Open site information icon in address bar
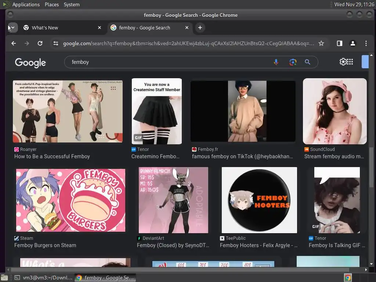The width and height of the screenshot is (376, 282). [x=56, y=43]
